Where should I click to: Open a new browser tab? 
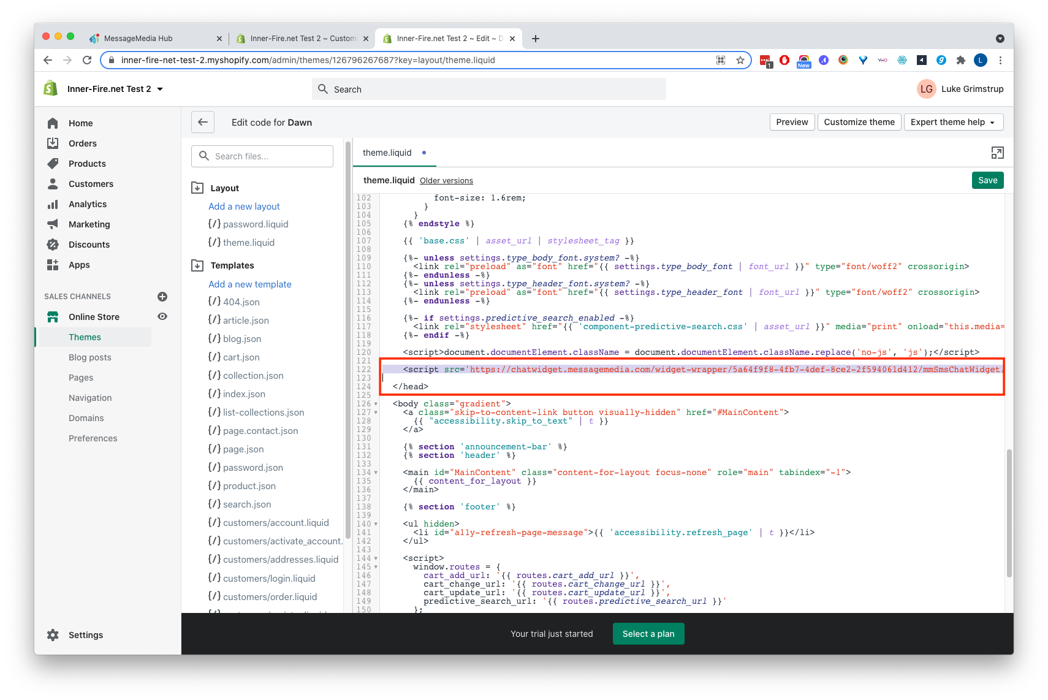tap(536, 39)
